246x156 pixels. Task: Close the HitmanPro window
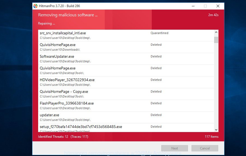tap(218, 6)
